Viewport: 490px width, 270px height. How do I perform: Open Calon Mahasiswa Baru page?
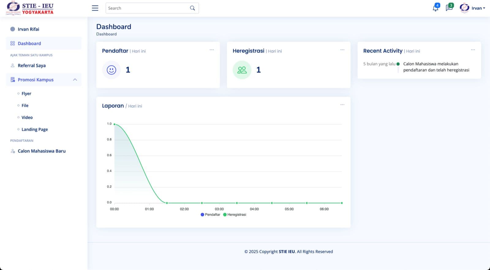click(x=41, y=151)
